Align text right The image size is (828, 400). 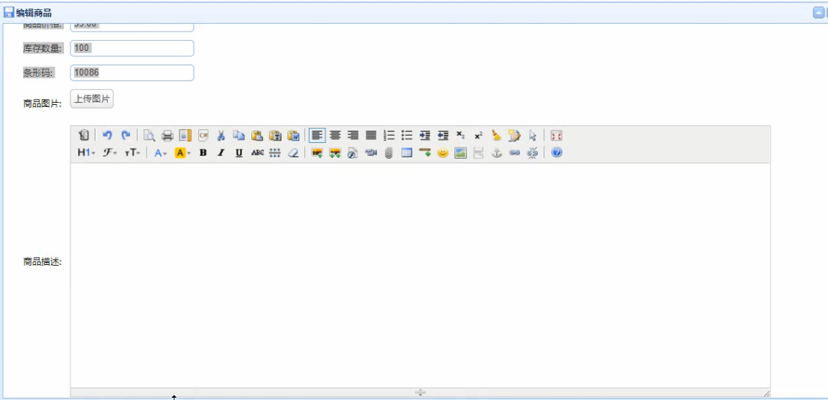353,136
